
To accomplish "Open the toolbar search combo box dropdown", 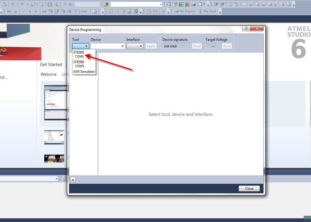I will point(161,4).
